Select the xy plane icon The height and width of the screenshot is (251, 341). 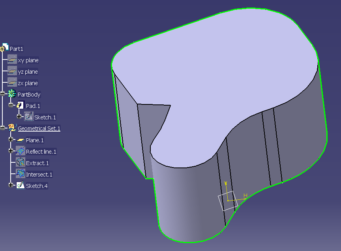(x=12, y=59)
